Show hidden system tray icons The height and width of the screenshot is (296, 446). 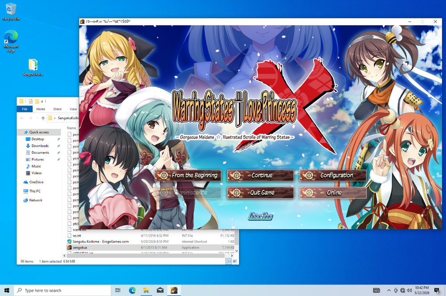(388, 290)
